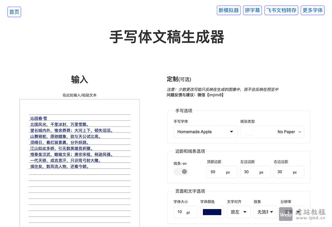332x227 pixels.
Task: Click the www.ipkd.cn watermark link
Action: 311,217
